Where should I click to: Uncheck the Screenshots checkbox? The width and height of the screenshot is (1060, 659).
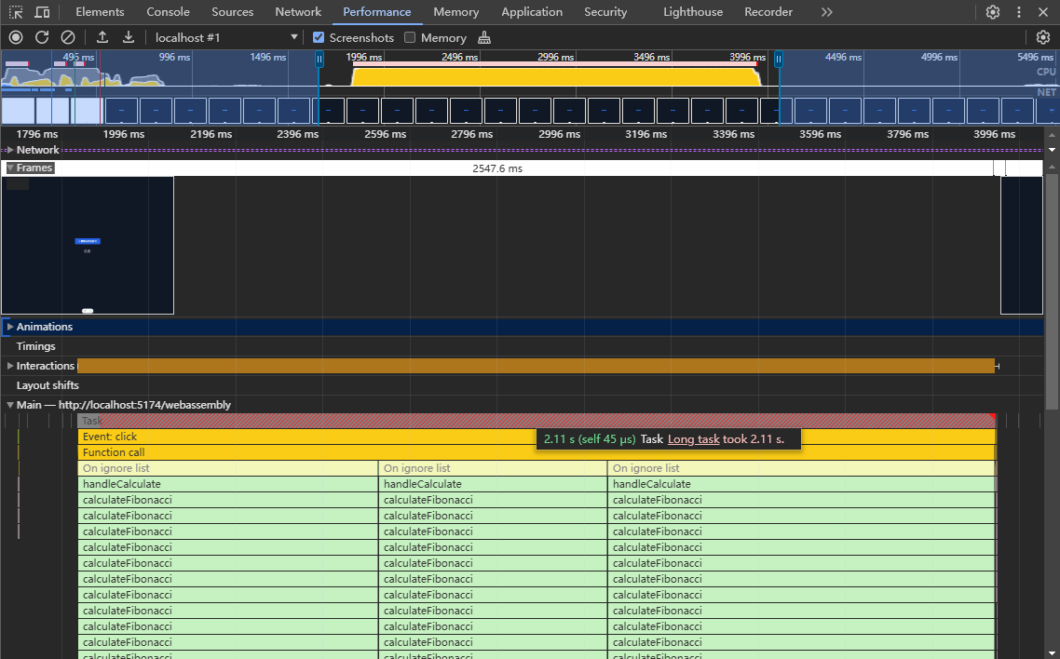pyautogui.click(x=319, y=38)
